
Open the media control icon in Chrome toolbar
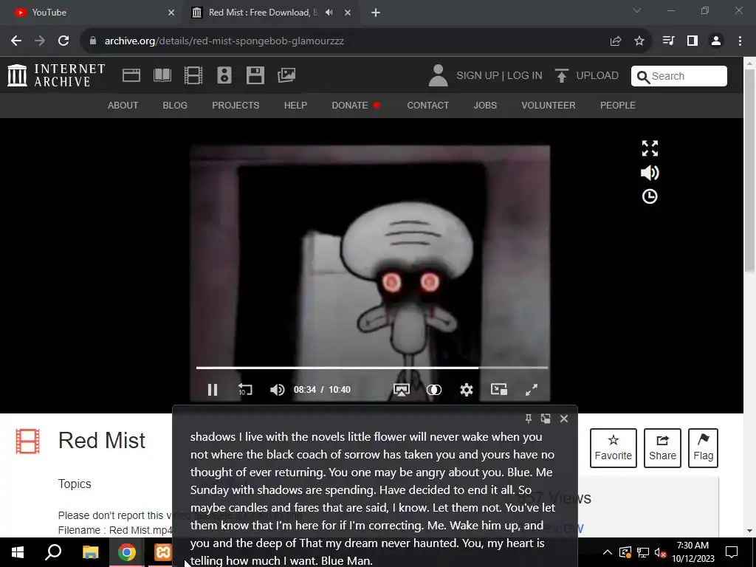[x=668, y=41]
